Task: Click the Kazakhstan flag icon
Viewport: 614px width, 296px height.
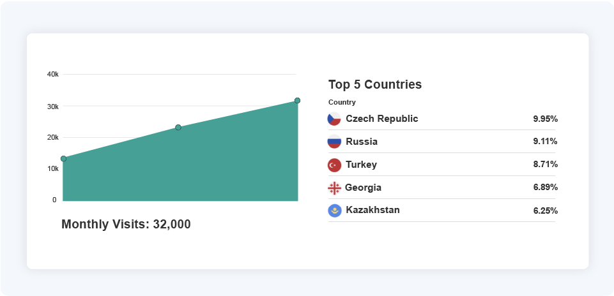Action: 334,211
